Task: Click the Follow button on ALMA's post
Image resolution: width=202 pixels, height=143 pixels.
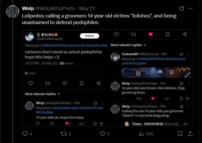Action: pos(89,36)
